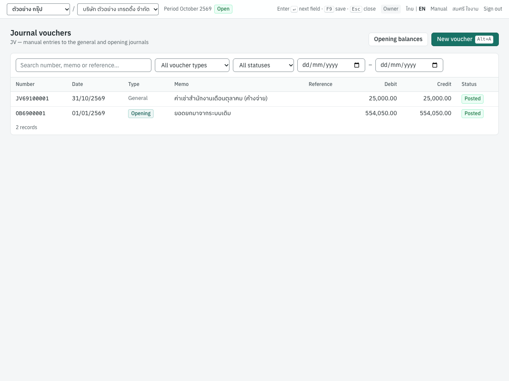
Task: Click the Opening type badge
Action: pos(141,113)
